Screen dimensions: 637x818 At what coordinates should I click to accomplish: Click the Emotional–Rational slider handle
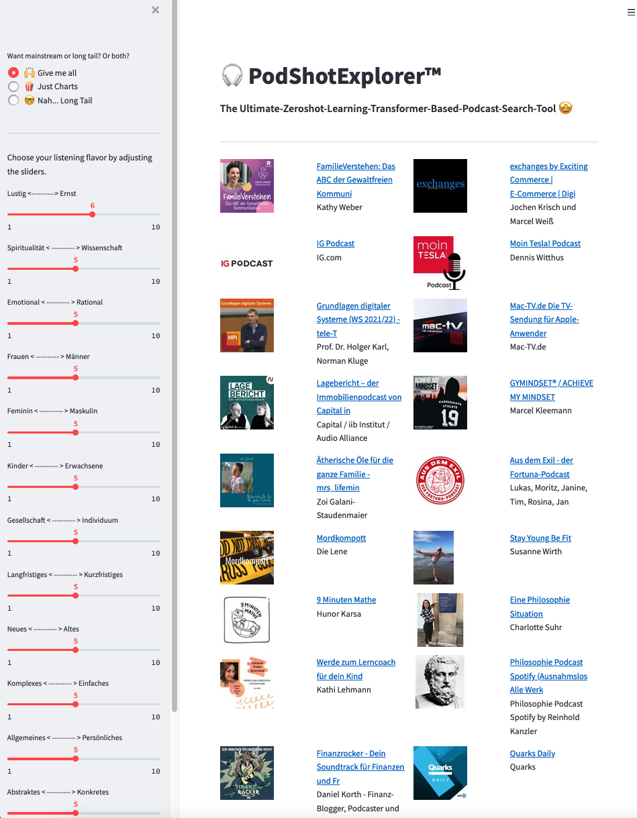(75, 323)
